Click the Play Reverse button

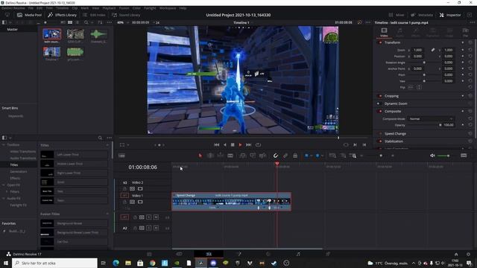(224, 145)
